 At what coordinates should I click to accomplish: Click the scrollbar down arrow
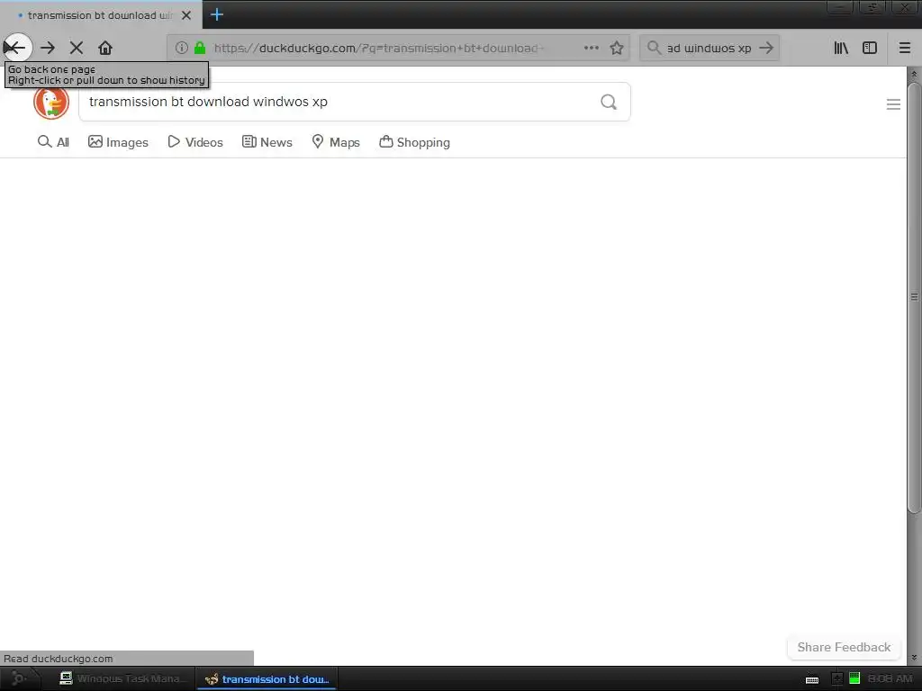pos(914,658)
